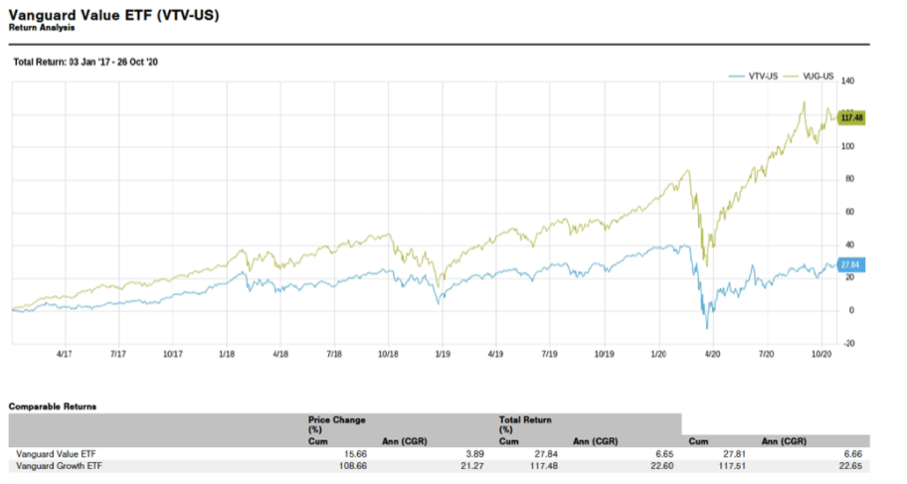This screenshot has height=484, width=907.
Task: Click the 7/18 x-axis label
Action: 334,354
